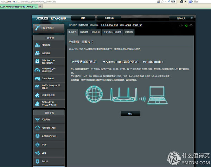This screenshot has height=167, width=211.
Task: Open USB application puzzle icon
Action: [x=37, y=95]
